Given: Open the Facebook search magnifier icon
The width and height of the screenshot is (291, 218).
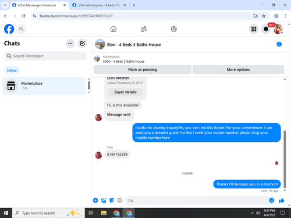Looking at the screenshot, I should coord(21,29).
